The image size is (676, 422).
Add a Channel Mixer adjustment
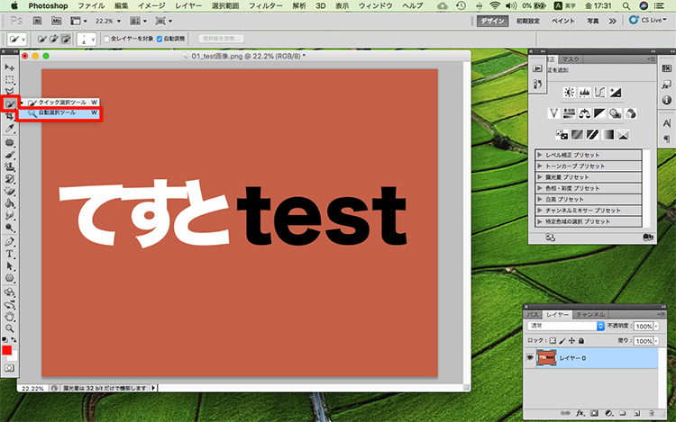click(x=630, y=113)
